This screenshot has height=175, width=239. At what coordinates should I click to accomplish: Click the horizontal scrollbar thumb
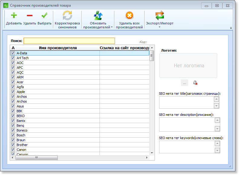click(37, 157)
